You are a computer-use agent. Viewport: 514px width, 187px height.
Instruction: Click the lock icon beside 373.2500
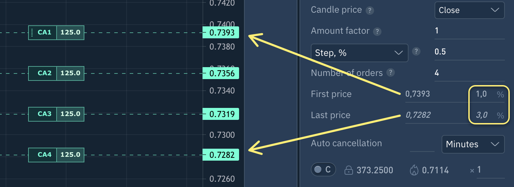tap(348, 170)
